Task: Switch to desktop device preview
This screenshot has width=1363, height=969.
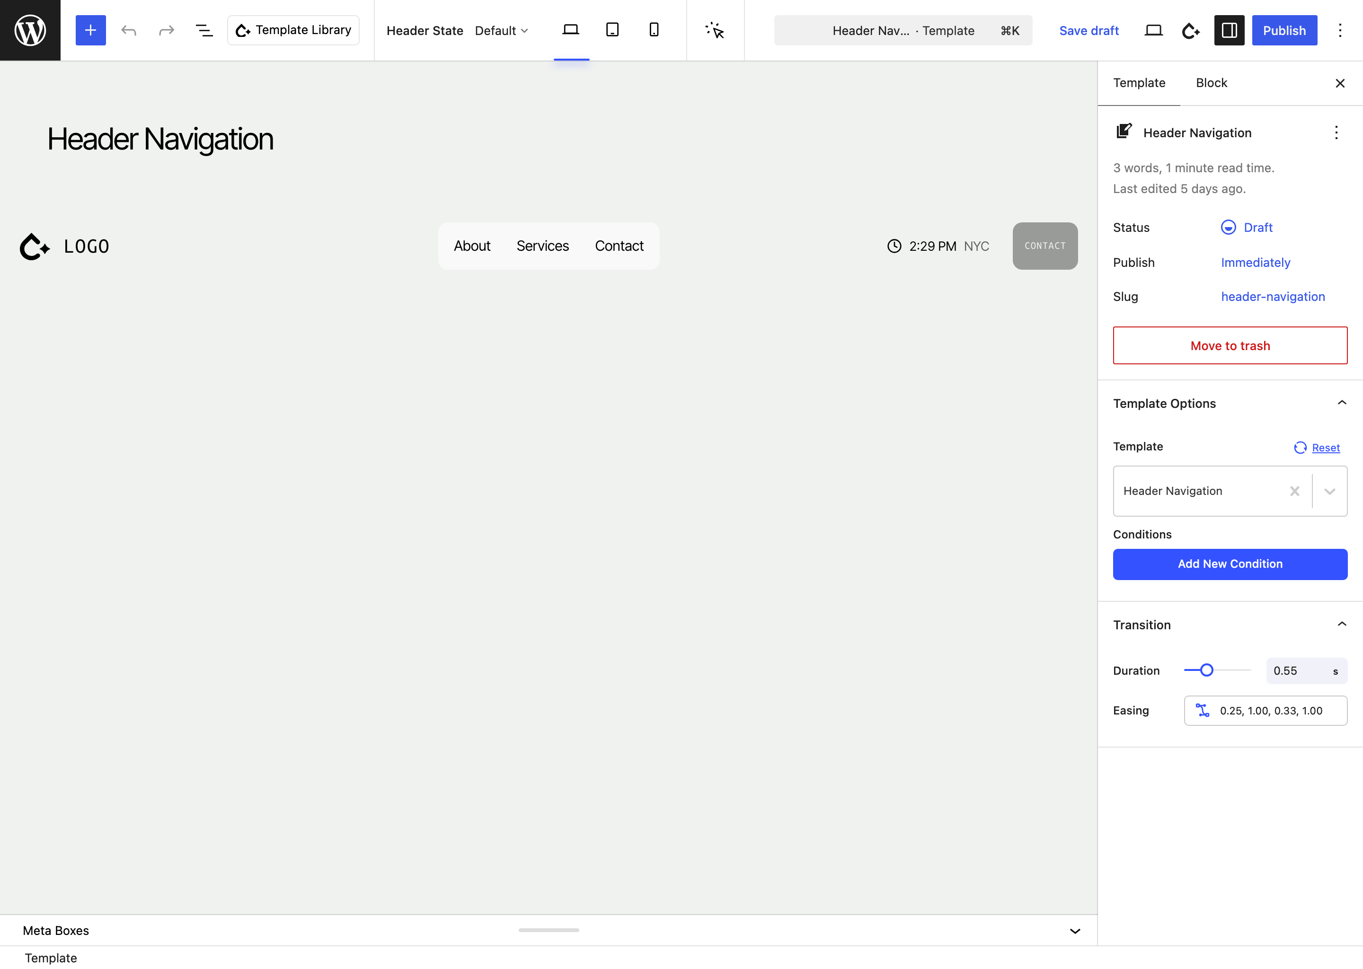Action: coord(571,30)
